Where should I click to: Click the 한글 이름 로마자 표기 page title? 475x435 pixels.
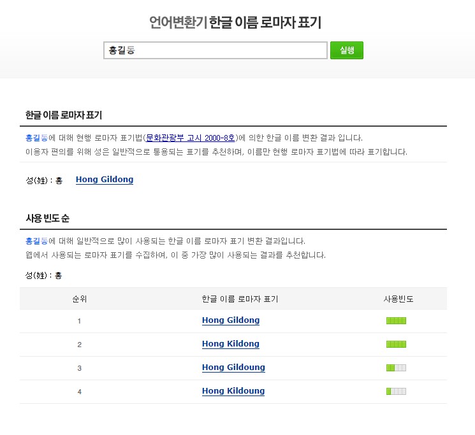coord(265,22)
